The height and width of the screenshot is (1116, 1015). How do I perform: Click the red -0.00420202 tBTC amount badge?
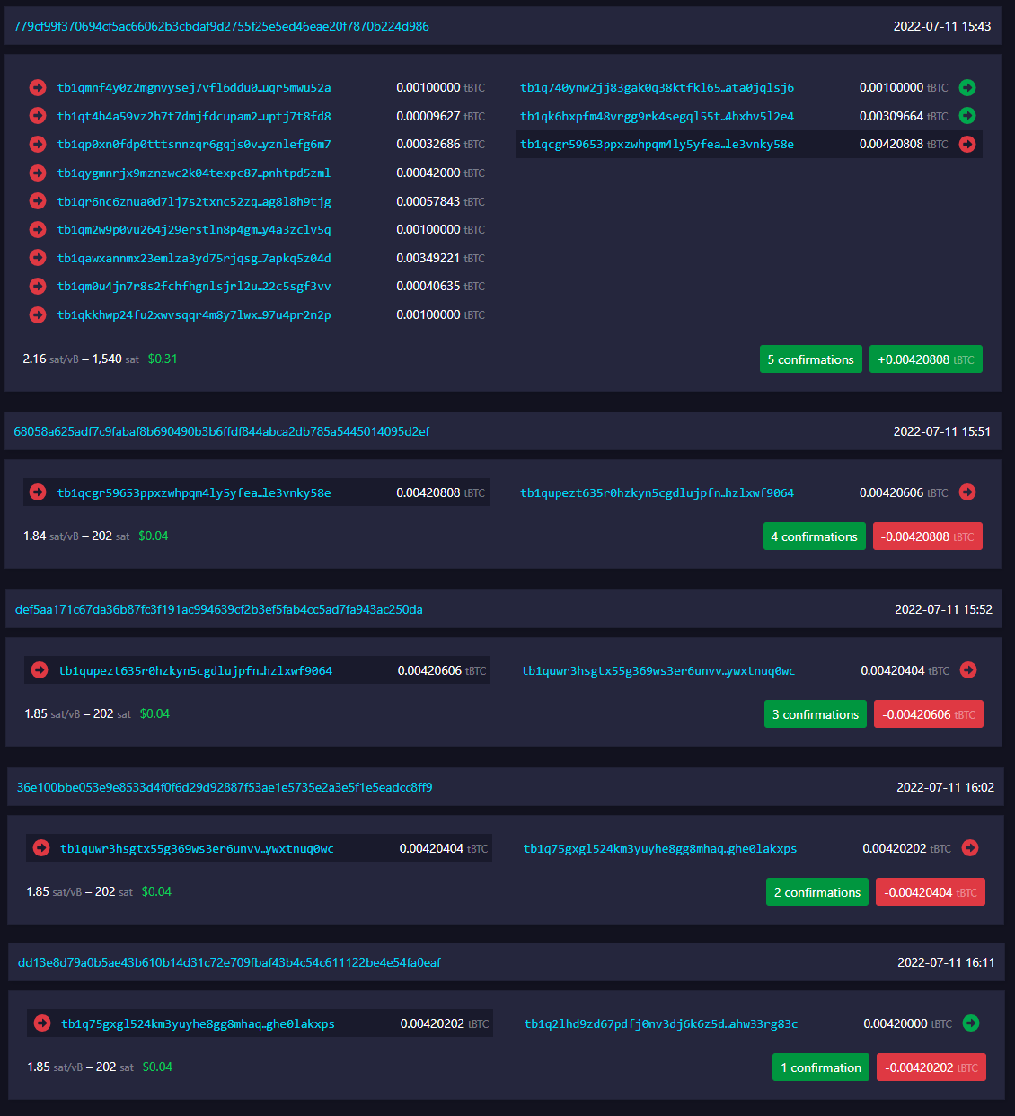[931, 1067]
